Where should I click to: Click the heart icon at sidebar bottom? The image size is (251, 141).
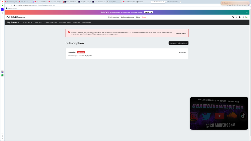(x=2, y=133)
